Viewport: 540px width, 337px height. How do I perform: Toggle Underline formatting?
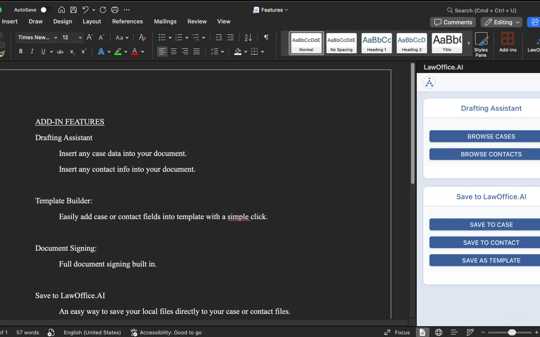(43, 51)
